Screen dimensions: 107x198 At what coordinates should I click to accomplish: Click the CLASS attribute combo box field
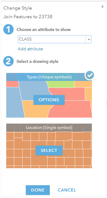click(55, 39)
